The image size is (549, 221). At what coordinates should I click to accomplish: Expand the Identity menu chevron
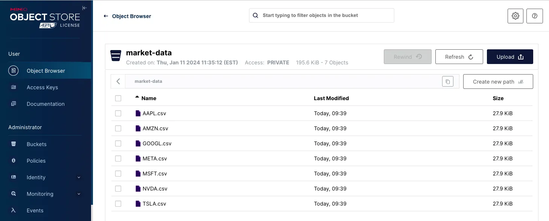point(79,177)
